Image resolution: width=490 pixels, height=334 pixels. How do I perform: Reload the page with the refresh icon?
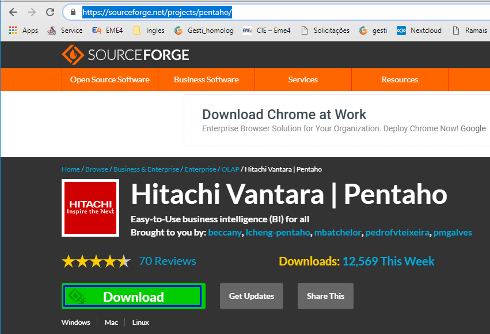[50, 12]
